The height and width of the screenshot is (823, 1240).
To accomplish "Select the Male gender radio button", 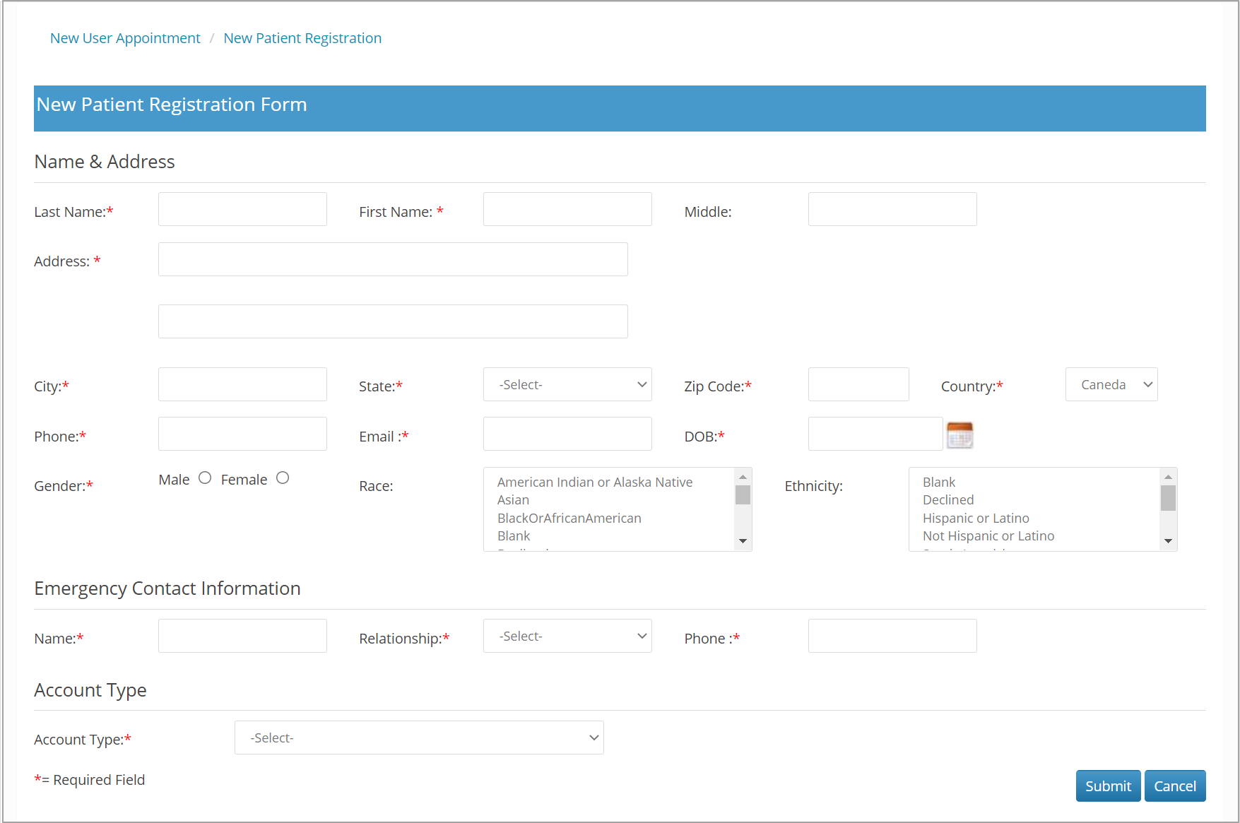I will click(205, 478).
